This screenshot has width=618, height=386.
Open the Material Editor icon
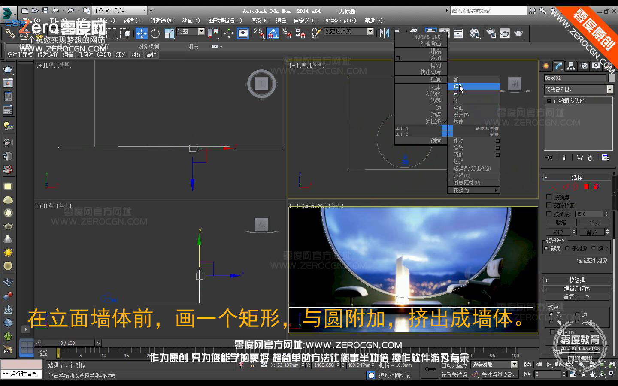(x=475, y=33)
